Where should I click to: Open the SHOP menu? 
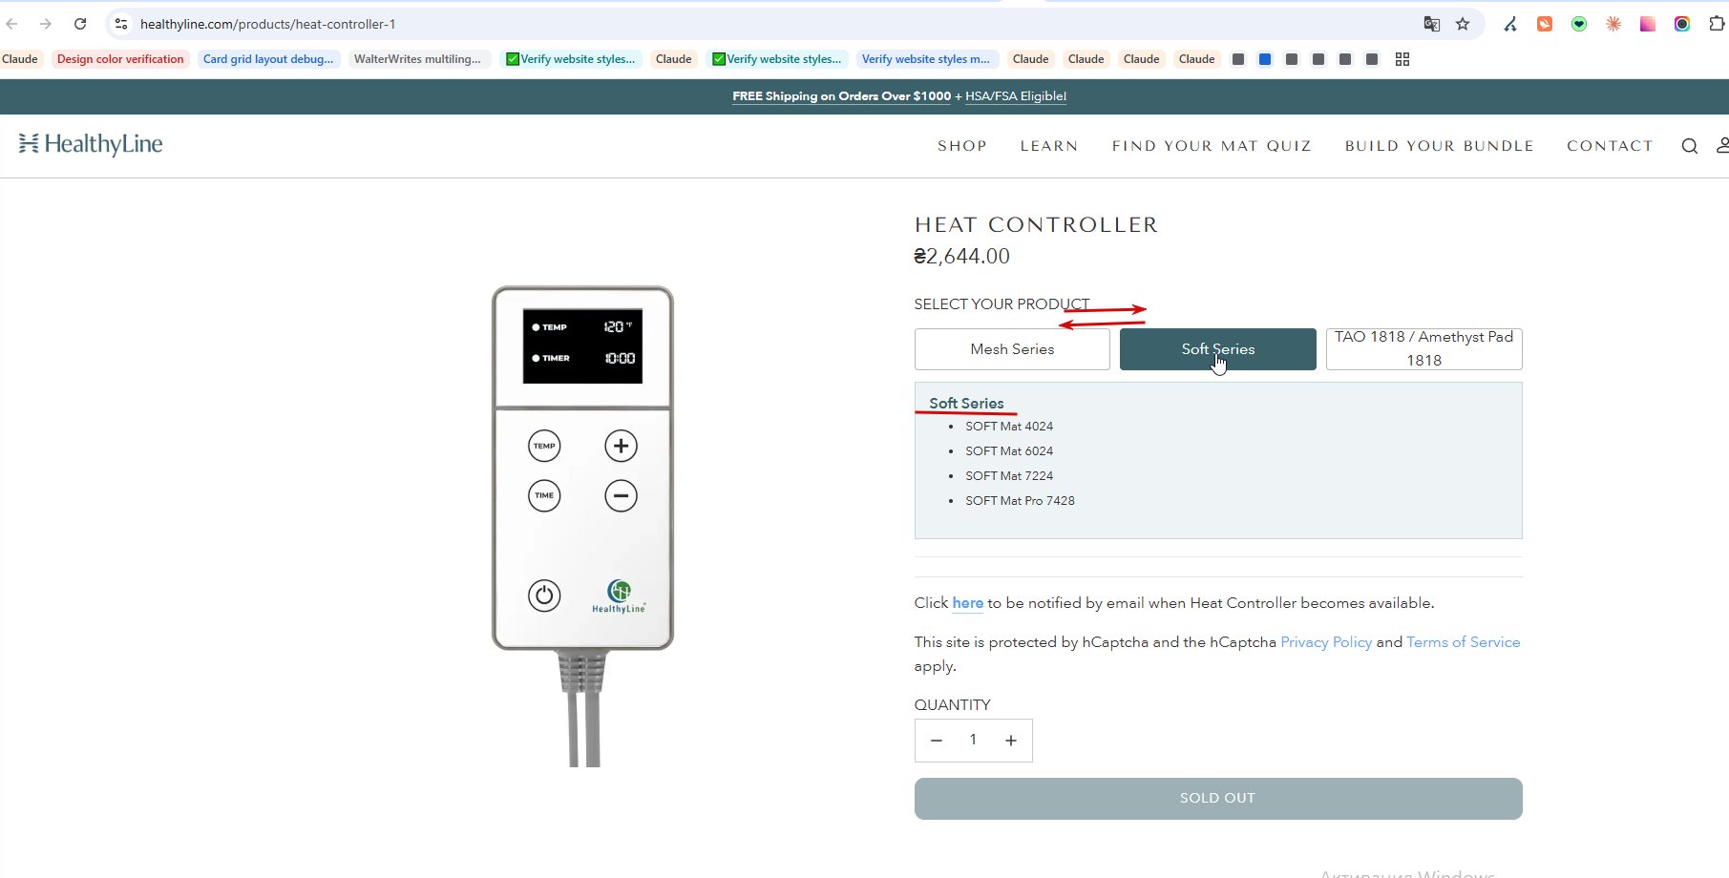[962, 146]
